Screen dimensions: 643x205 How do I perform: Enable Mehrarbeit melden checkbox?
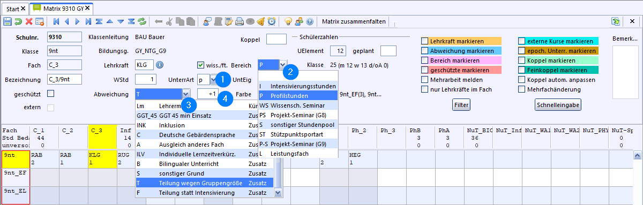(425, 80)
